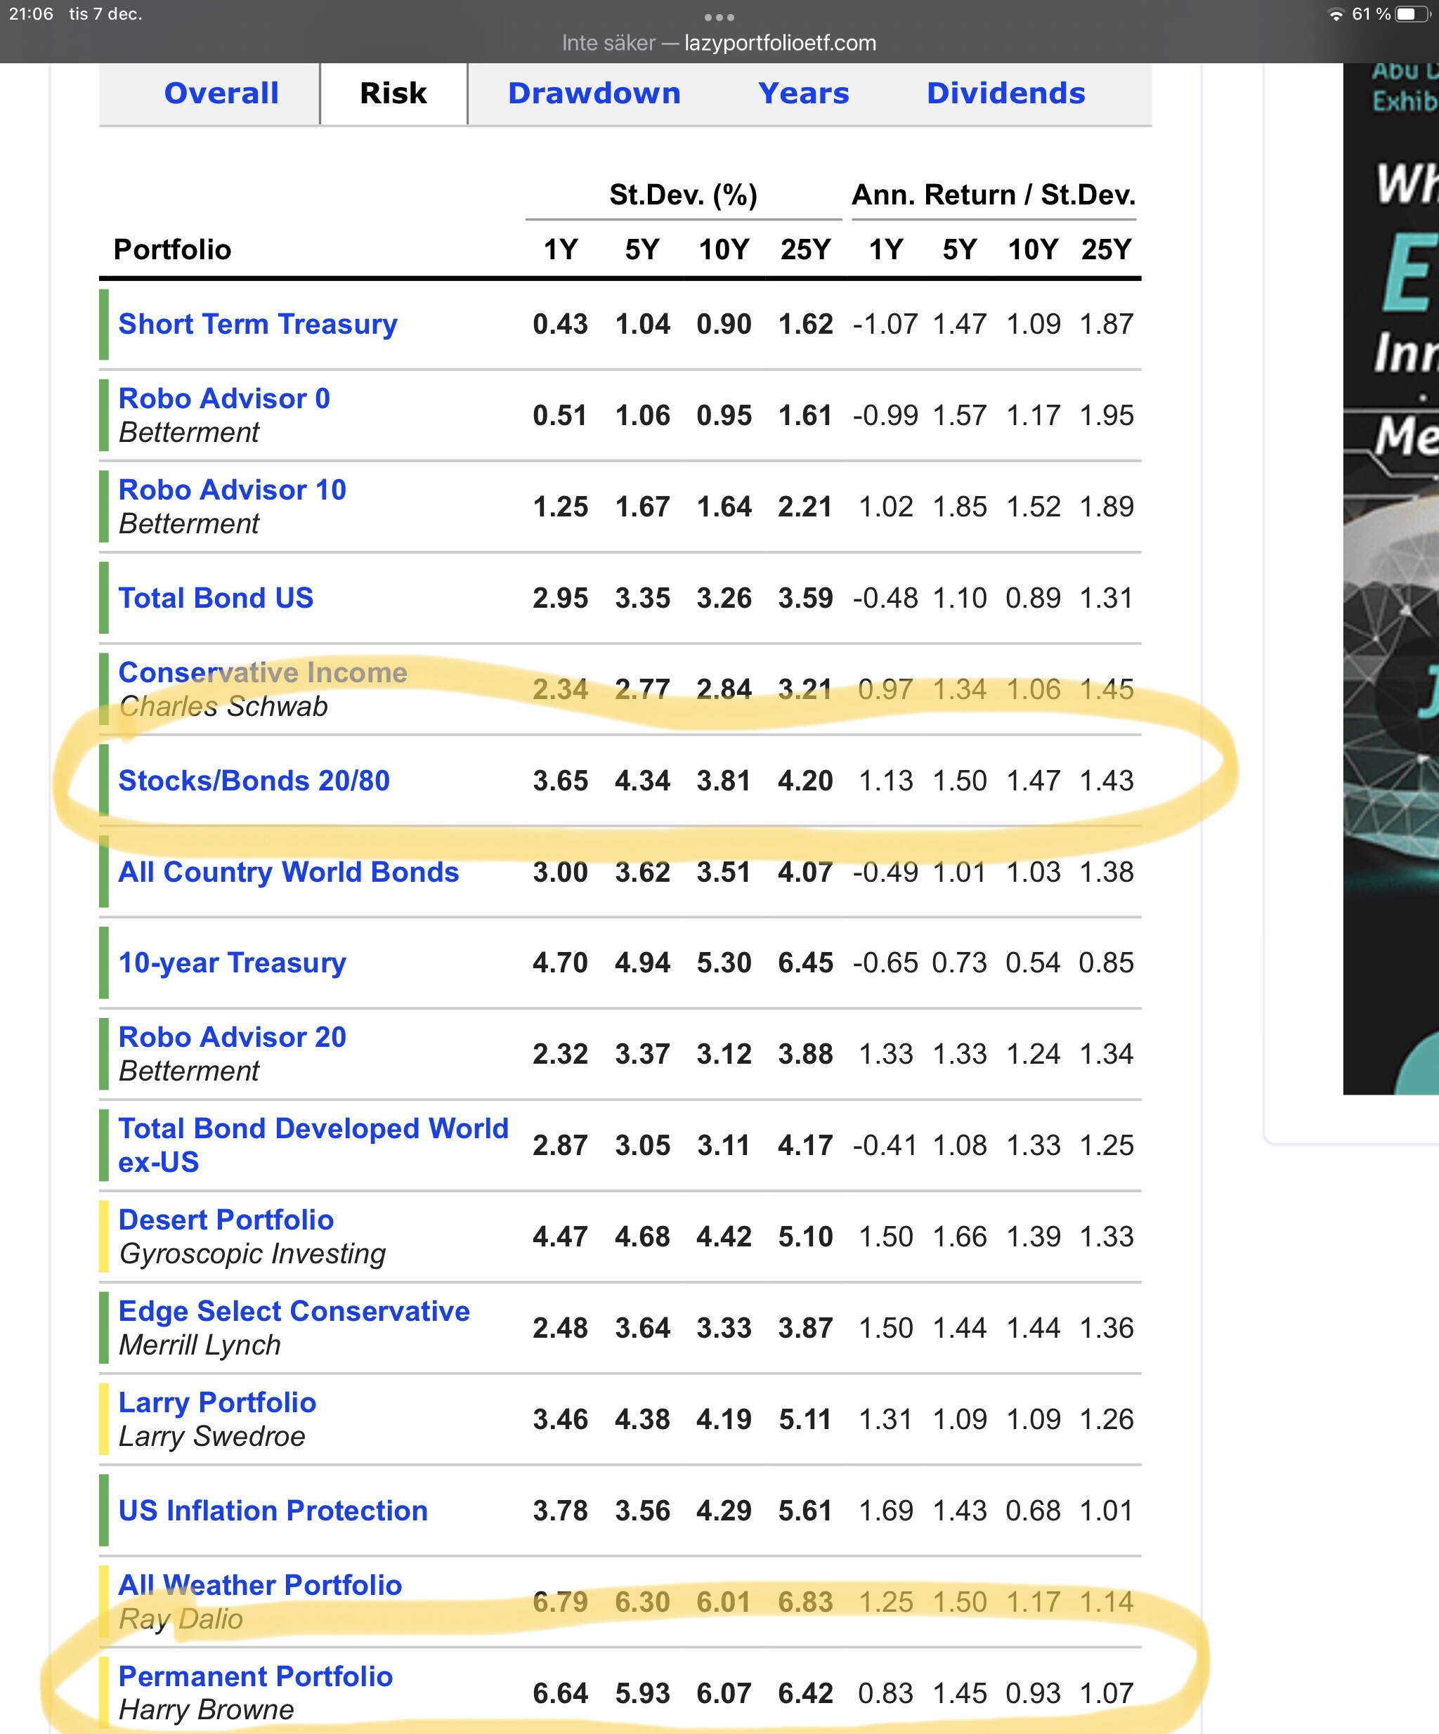Click the Total Bond US link

click(x=216, y=598)
